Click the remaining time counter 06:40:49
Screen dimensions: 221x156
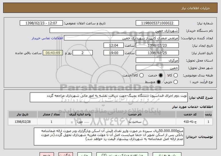(x=53, y=53)
